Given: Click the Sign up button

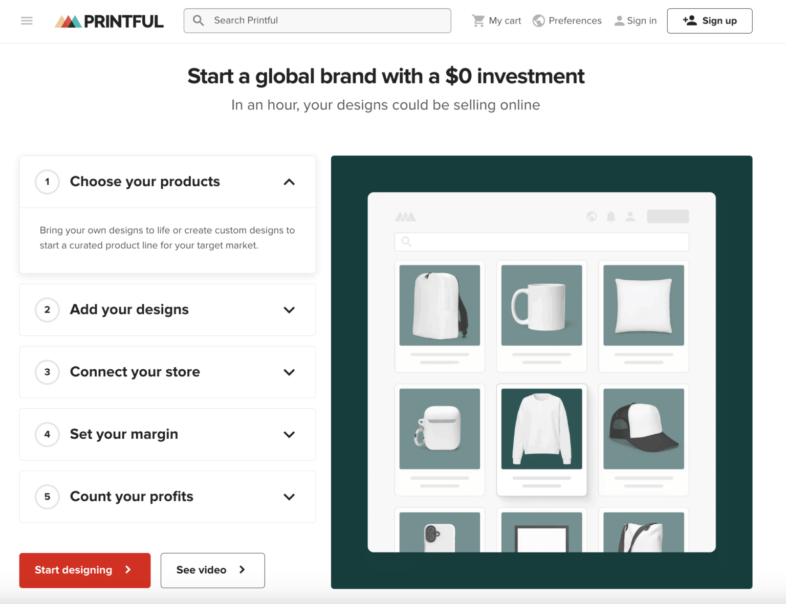Looking at the screenshot, I should (x=709, y=20).
